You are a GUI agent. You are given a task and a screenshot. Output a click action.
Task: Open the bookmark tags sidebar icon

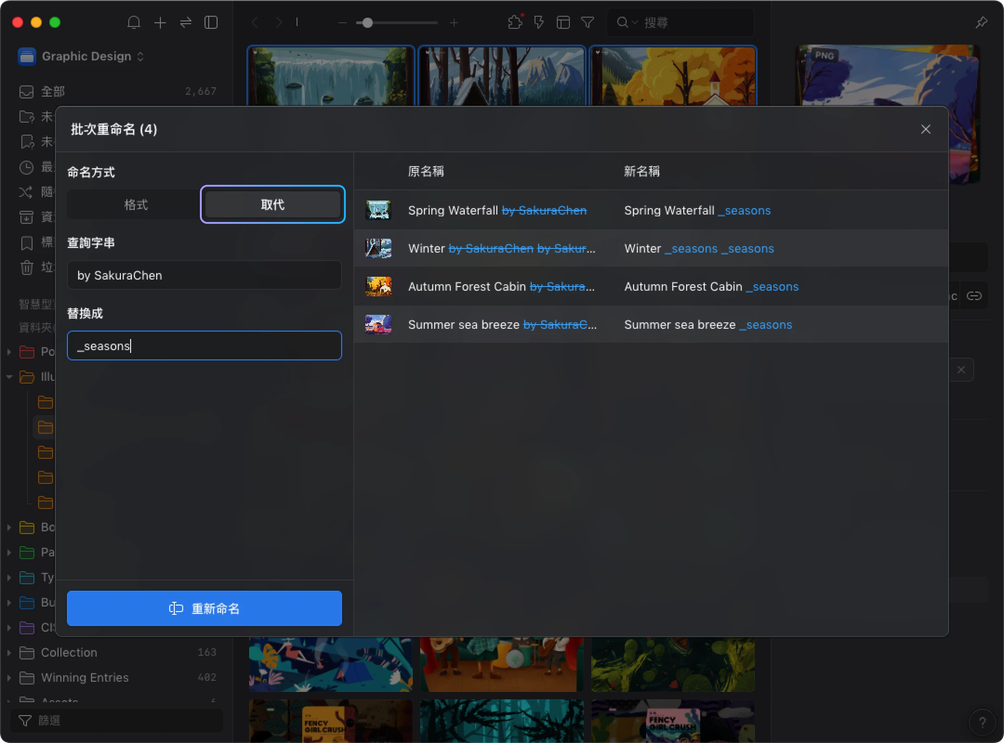[x=26, y=242]
